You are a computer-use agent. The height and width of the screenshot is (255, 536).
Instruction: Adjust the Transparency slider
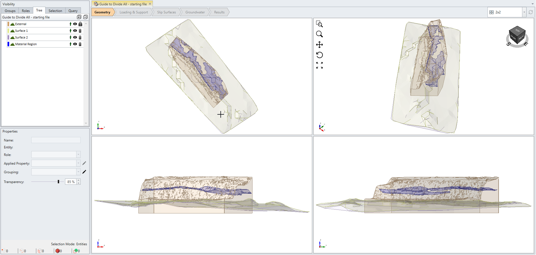59,181
